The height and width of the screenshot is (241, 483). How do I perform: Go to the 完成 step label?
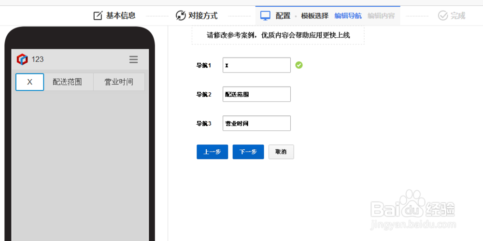click(x=458, y=16)
